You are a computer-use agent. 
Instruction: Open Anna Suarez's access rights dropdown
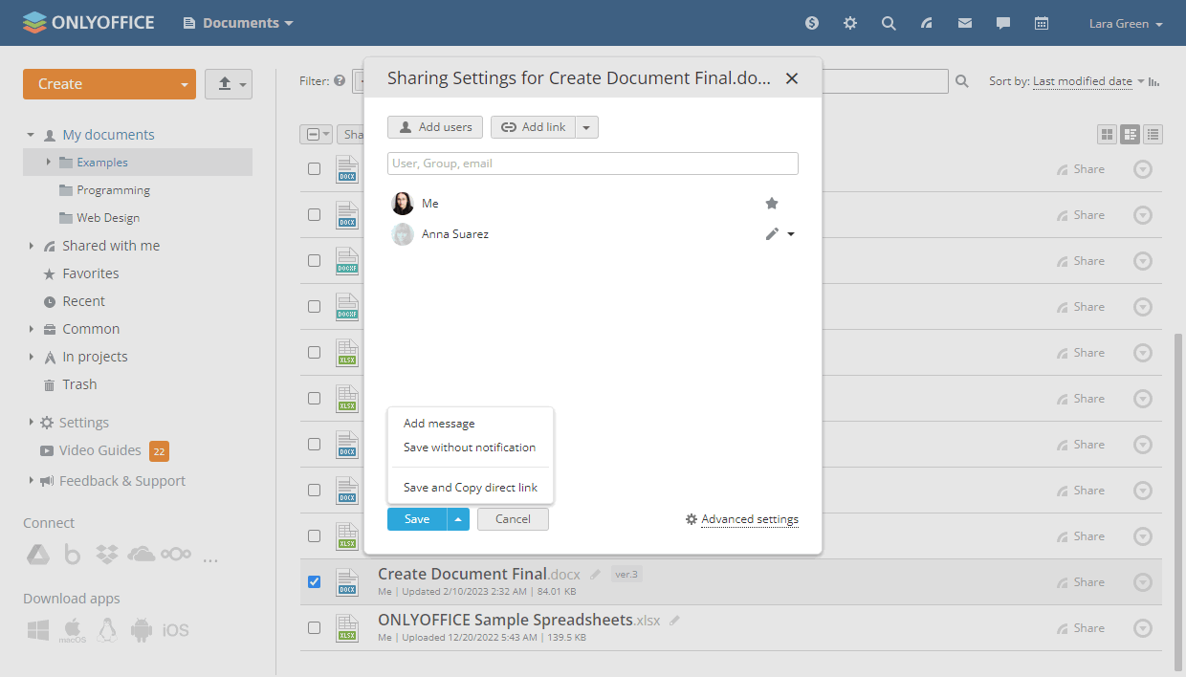coord(790,233)
